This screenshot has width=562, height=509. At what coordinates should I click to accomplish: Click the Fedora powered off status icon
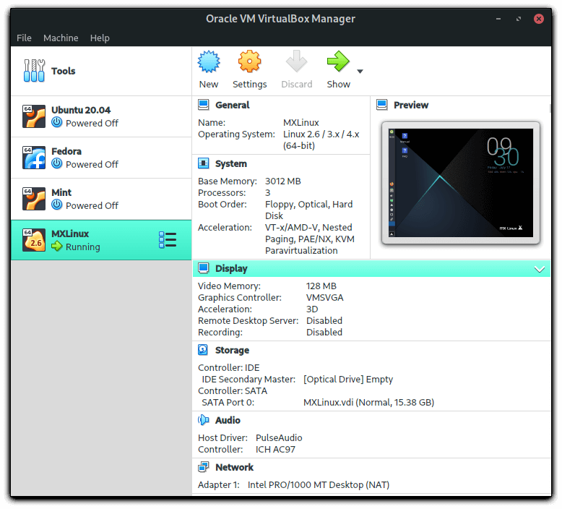tap(56, 164)
